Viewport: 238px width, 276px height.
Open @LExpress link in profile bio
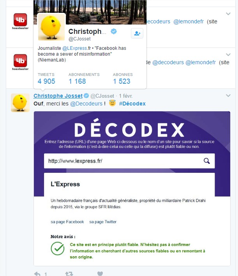(x=75, y=48)
